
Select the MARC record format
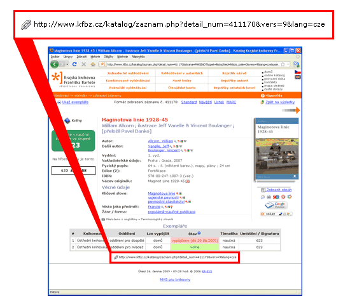click(231, 102)
